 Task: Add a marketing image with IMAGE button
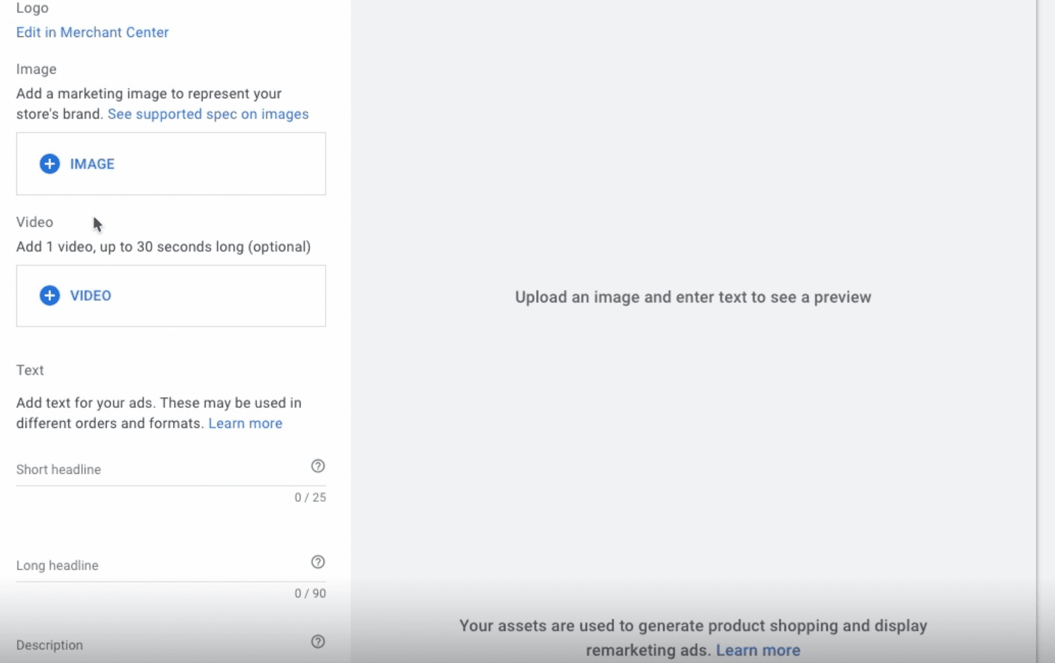point(171,164)
